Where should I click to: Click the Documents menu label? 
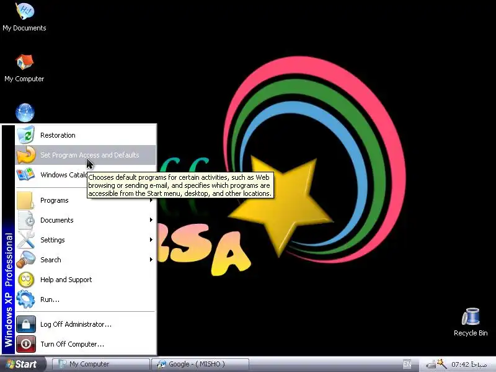(x=57, y=220)
